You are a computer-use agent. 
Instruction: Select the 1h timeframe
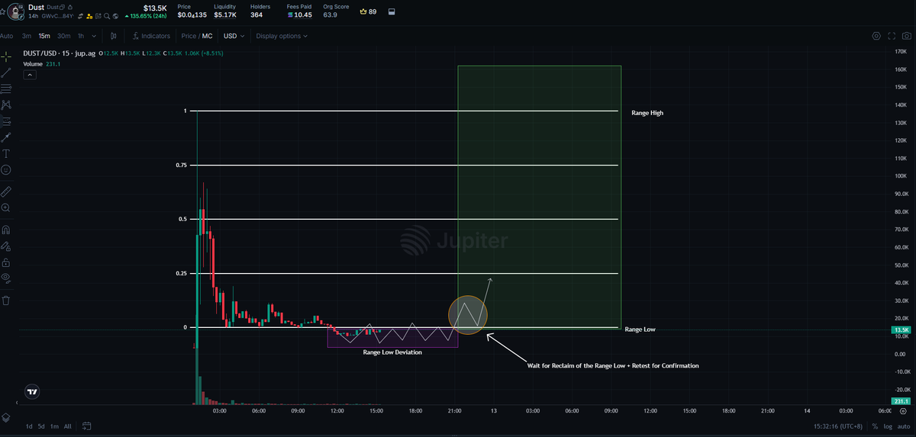81,36
